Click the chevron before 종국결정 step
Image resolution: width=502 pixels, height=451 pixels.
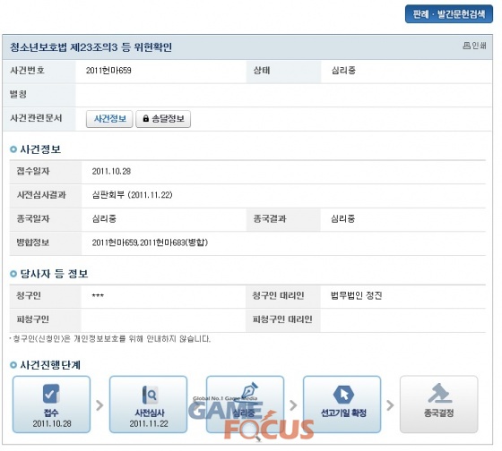pyautogui.click(x=390, y=405)
